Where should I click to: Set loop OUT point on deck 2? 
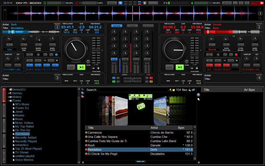pos(218,60)
